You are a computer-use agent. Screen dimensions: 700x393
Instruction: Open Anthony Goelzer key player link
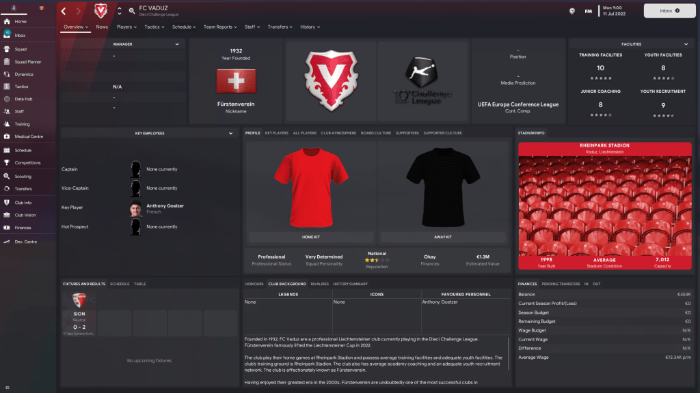(x=165, y=206)
